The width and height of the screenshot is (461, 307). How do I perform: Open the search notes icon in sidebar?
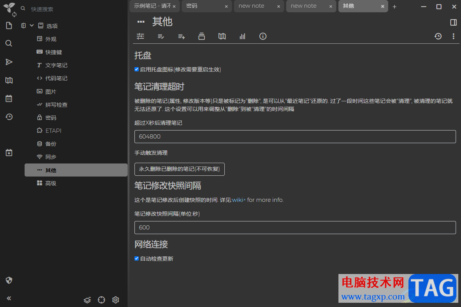click(x=9, y=43)
